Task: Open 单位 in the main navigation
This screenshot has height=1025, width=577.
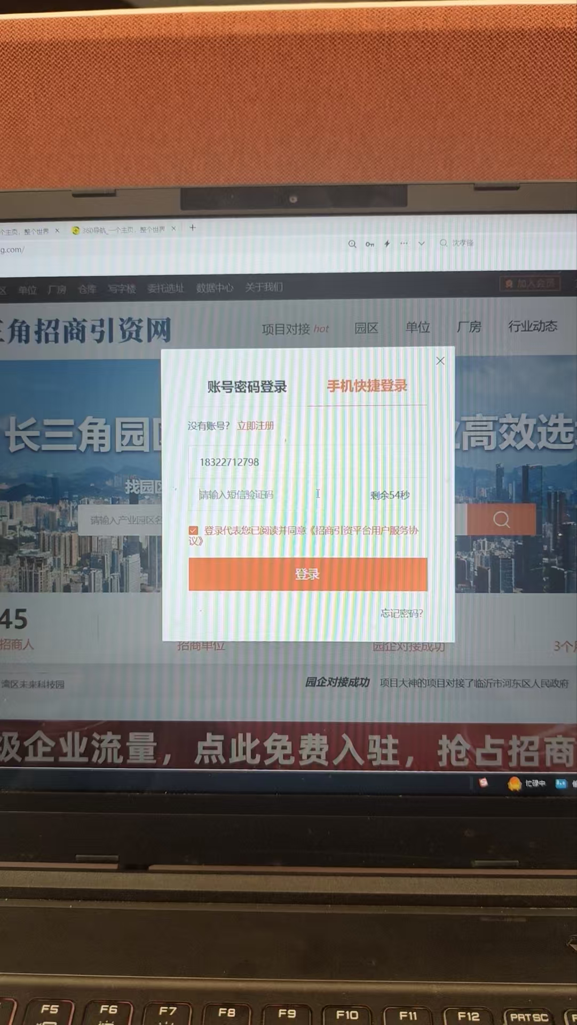Action: [417, 327]
